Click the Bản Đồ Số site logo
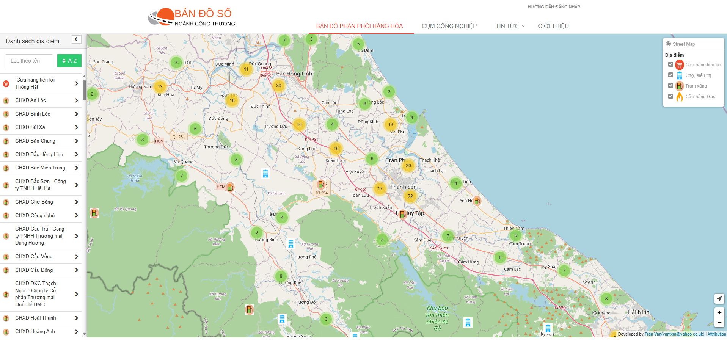The image size is (727, 345). pos(192,17)
